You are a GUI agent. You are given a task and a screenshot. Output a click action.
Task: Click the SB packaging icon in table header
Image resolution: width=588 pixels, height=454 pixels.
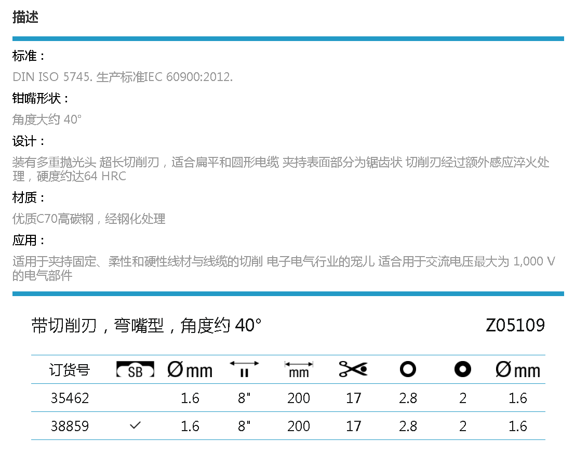pos(135,370)
